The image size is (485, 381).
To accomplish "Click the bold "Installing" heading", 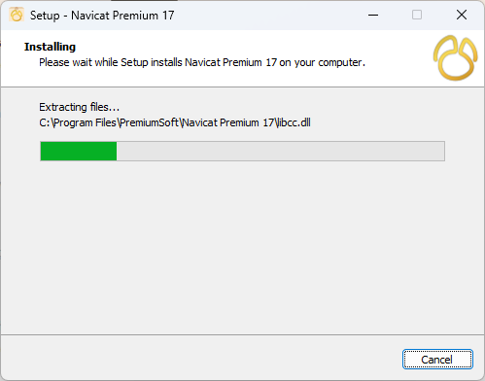I will 50,47.
